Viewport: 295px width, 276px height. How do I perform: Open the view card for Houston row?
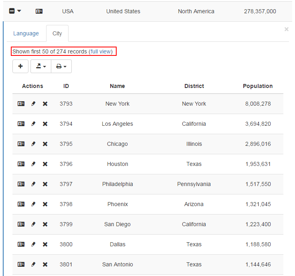(x=21, y=164)
